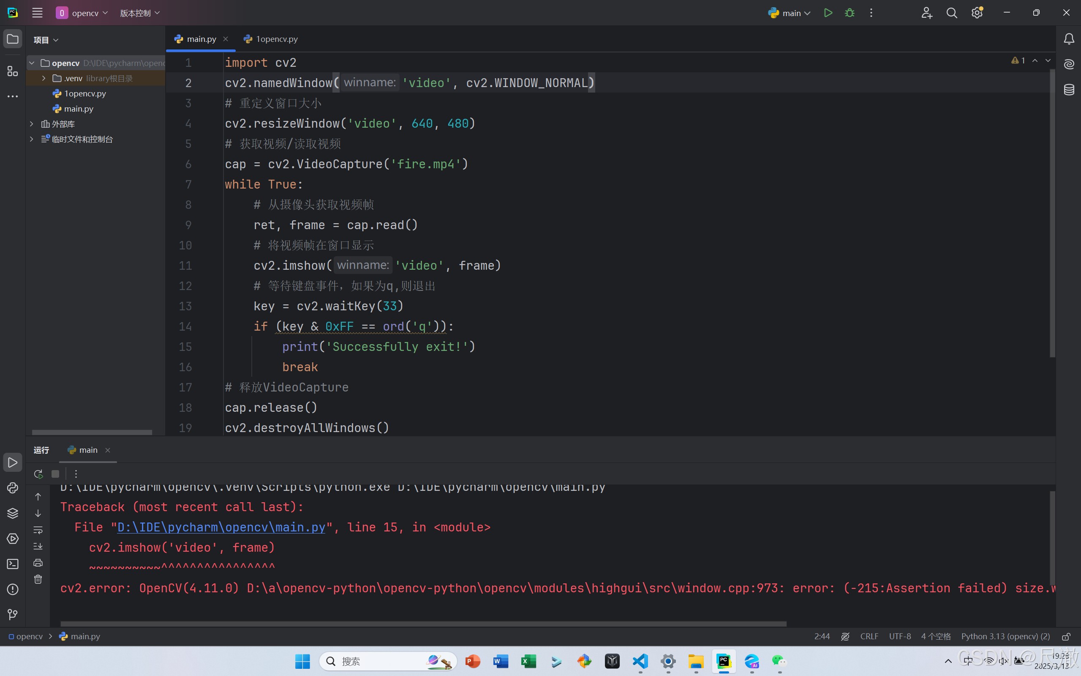
Task: Open the main hamburger menu
Action: (37, 13)
